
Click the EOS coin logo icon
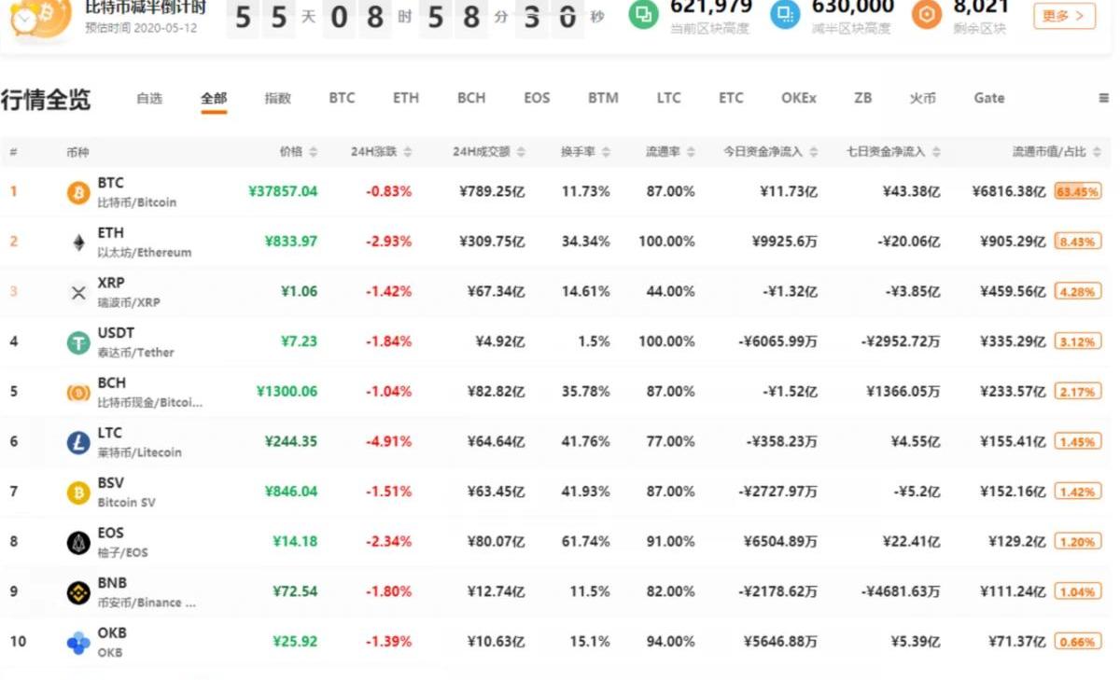[78, 542]
